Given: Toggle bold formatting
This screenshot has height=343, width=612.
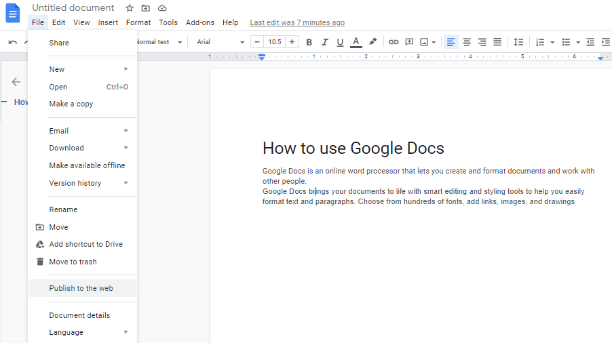Looking at the screenshot, I should (309, 42).
